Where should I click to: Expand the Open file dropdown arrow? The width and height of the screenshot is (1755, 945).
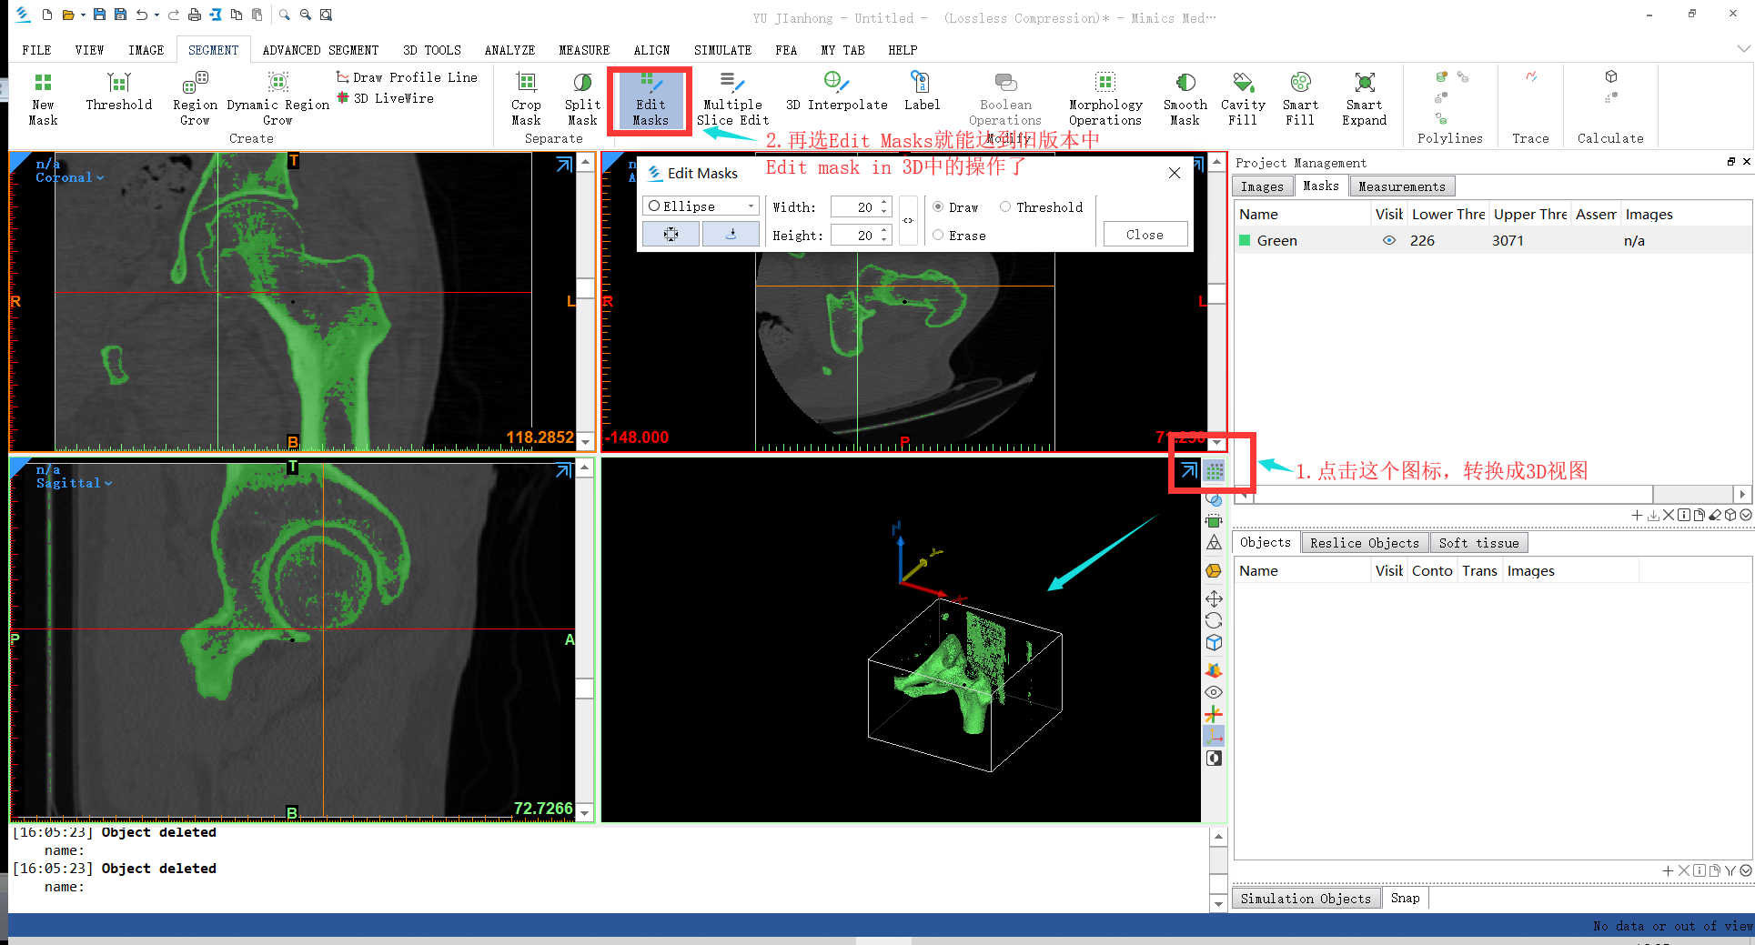[83, 15]
